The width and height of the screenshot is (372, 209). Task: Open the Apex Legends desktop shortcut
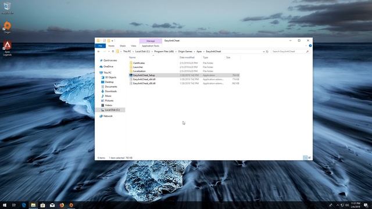tap(7, 48)
